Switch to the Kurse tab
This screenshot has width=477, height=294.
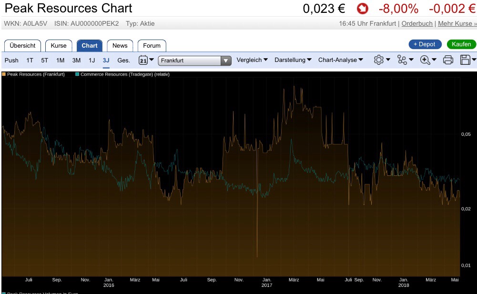(x=59, y=46)
